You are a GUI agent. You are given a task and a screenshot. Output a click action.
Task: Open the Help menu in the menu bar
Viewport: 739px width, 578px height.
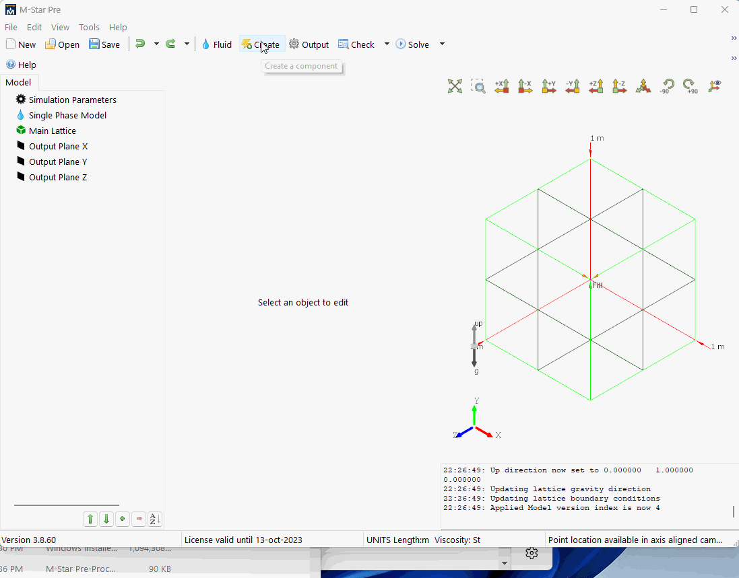(118, 28)
